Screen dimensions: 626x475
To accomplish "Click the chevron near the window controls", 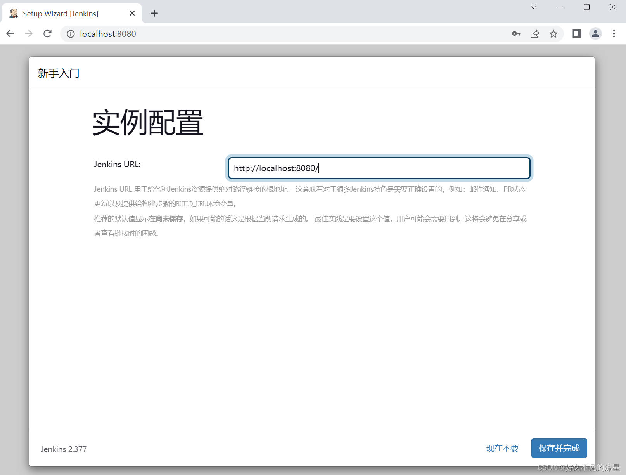I will 533,7.
